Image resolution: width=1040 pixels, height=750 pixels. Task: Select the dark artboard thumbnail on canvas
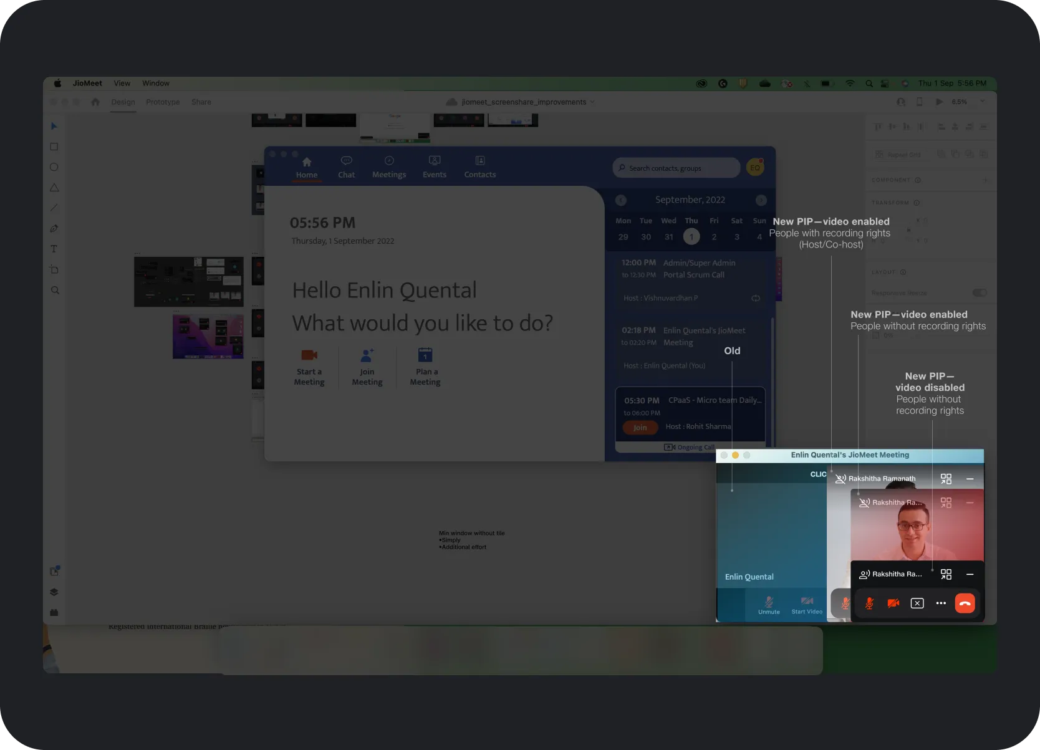[x=189, y=282]
